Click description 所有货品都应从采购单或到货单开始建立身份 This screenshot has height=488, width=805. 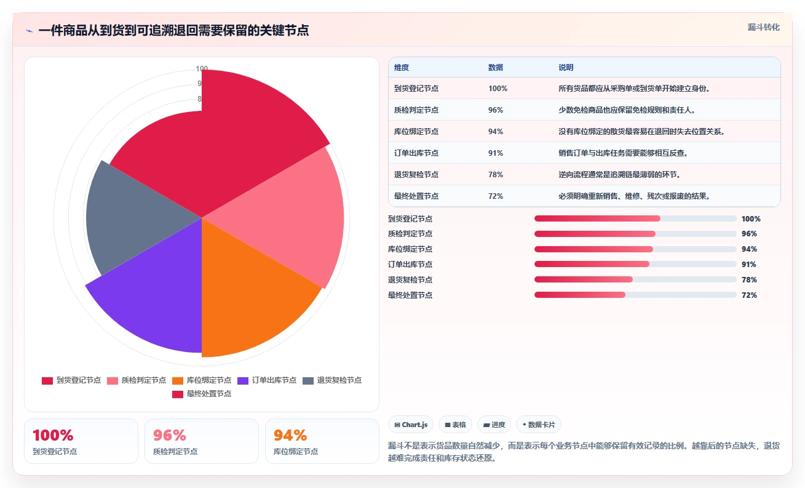point(635,89)
